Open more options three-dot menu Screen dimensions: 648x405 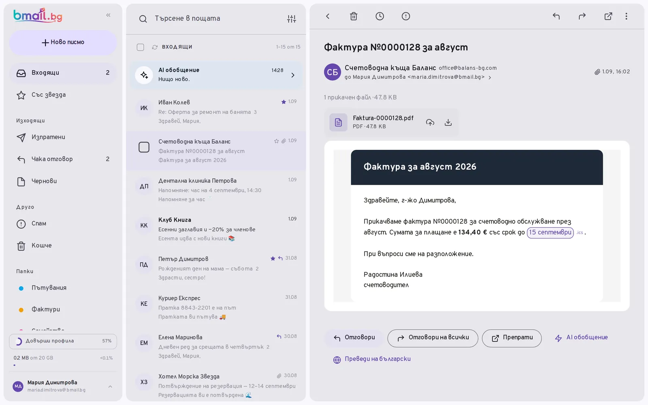point(626,16)
